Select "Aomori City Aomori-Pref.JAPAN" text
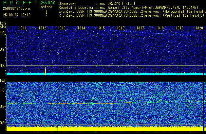Image resolution: width=206 pixels, height=134 pixels. pos(136,8)
